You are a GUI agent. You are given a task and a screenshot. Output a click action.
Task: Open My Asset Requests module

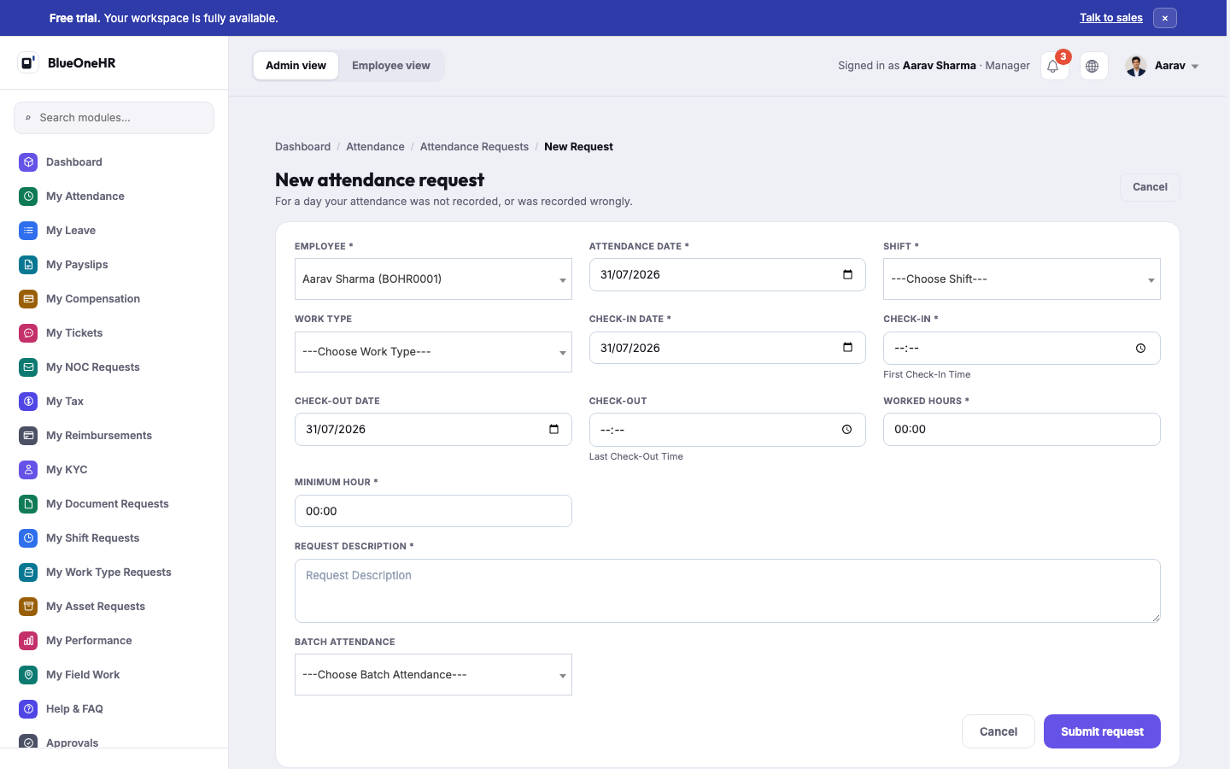[114, 607]
